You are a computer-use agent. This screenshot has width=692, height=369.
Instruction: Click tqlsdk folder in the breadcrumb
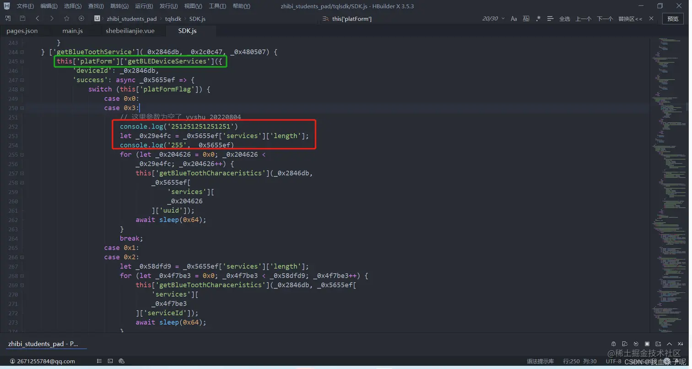click(x=173, y=19)
